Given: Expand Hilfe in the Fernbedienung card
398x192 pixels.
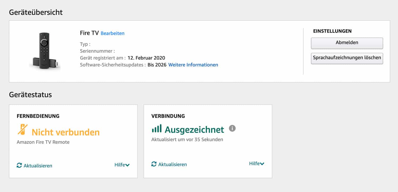Looking at the screenshot, I should click(122, 165).
